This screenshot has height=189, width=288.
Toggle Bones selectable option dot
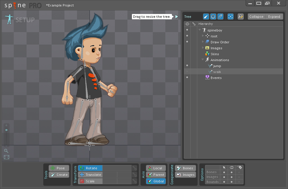coord(224,172)
